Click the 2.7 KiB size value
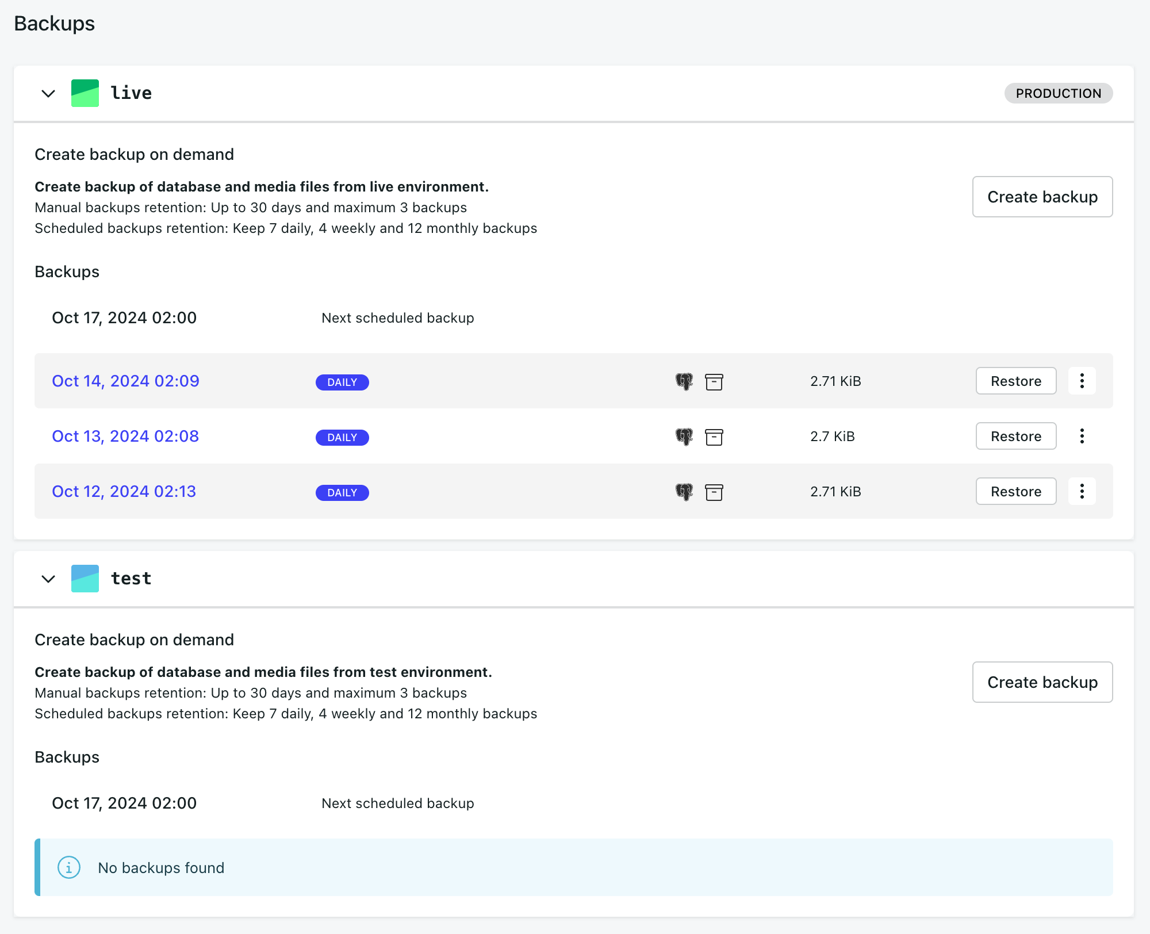 tap(832, 437)
